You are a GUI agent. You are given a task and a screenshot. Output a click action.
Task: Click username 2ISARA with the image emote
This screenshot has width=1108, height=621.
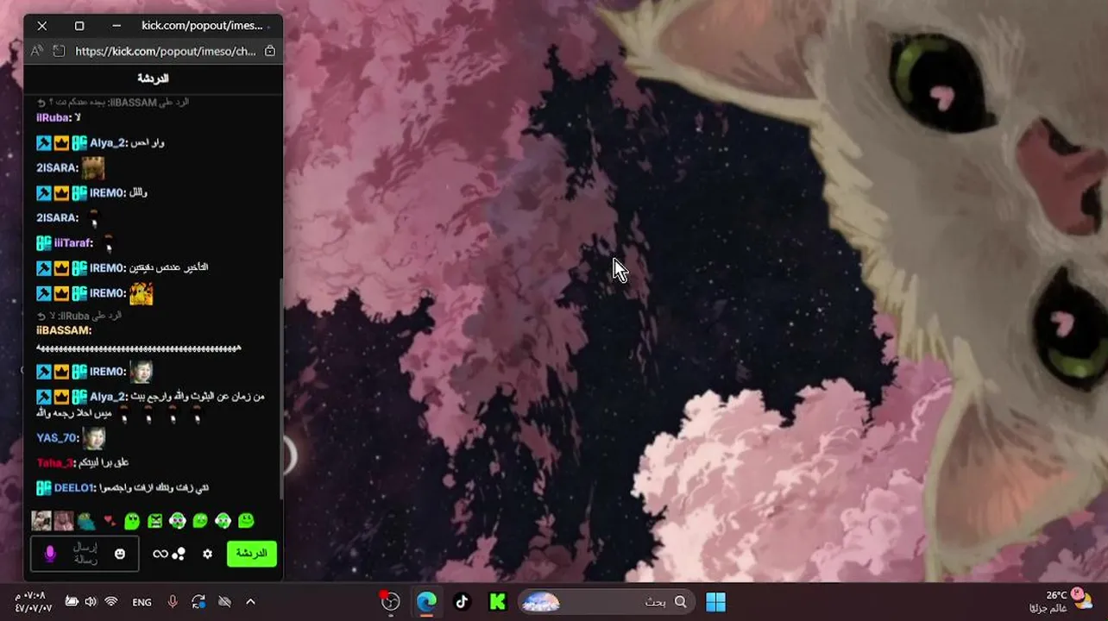point(57,168)
